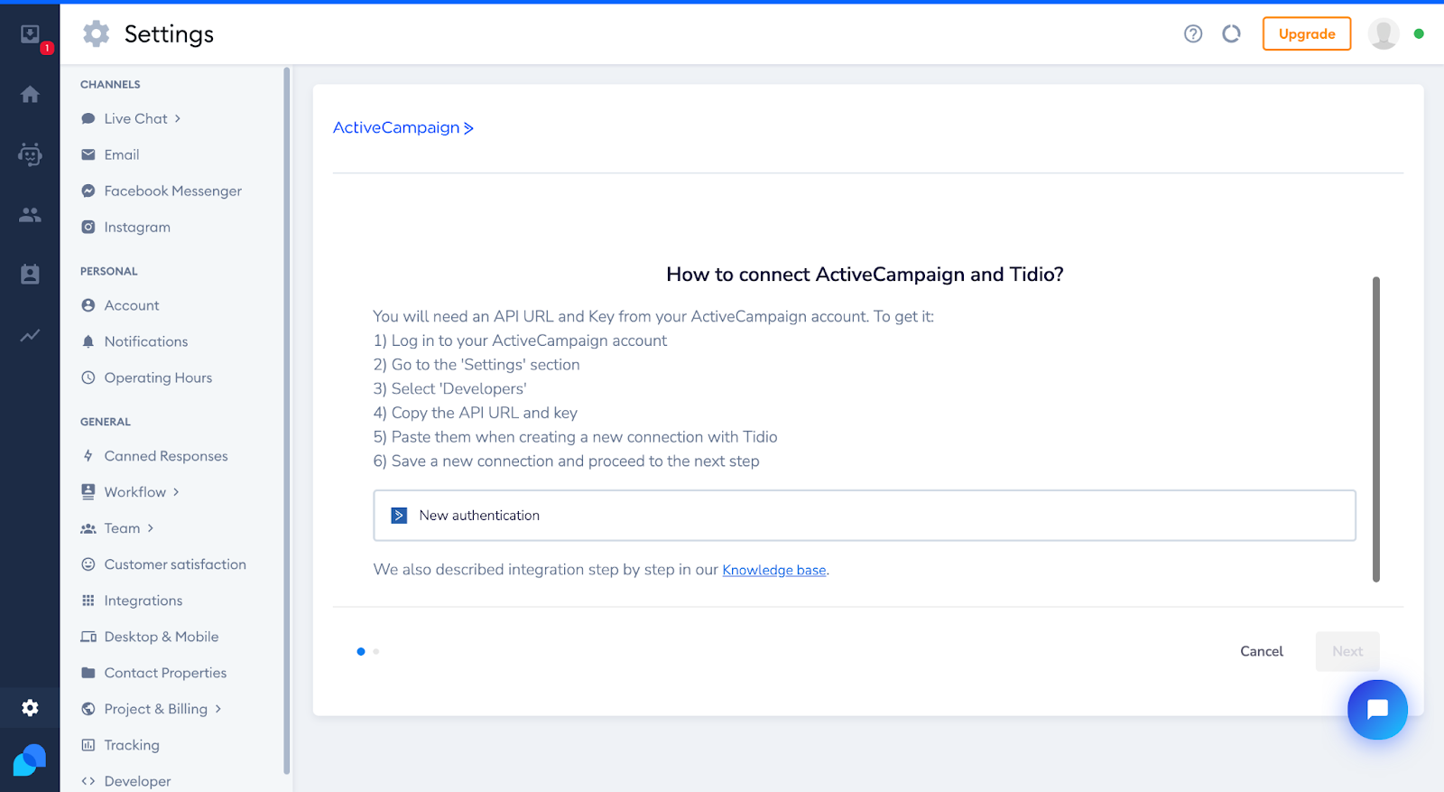1444x792 pixels.
Task: Click the profile avatar circle
Action: tap(1383, 33)
